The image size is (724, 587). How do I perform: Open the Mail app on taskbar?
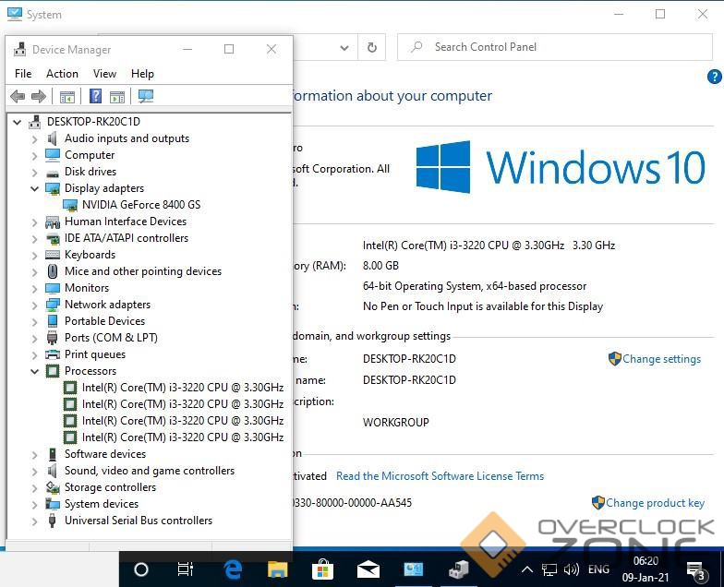[x=368, y=569]
